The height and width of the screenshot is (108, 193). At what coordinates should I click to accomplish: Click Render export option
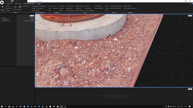pos(107,8)
